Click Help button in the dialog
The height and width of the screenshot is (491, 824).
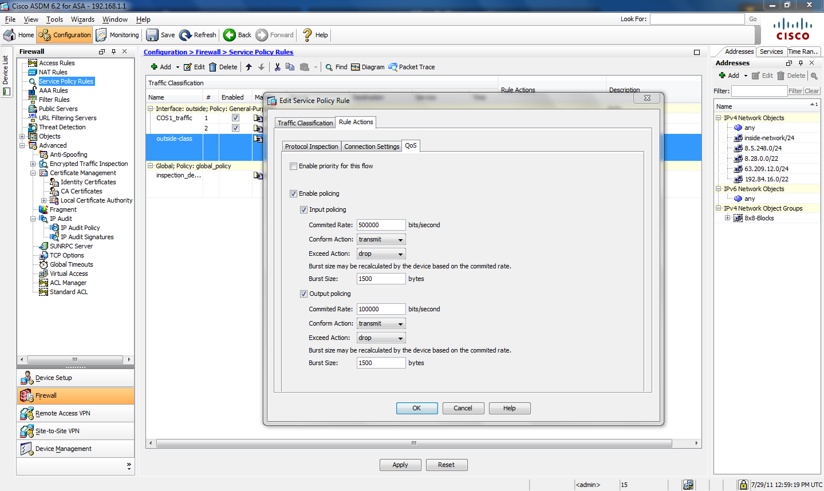pyautogui.click(x=510, y=408)
